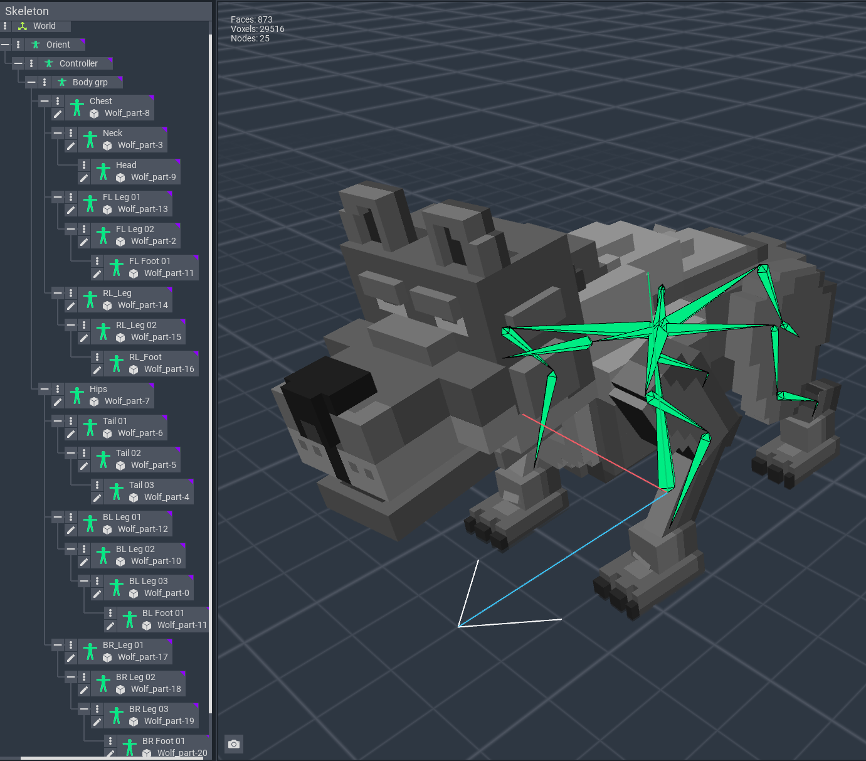Collapse the Hips node
Image resolution: width=866 pixels, height=761 pixels.
45,389
